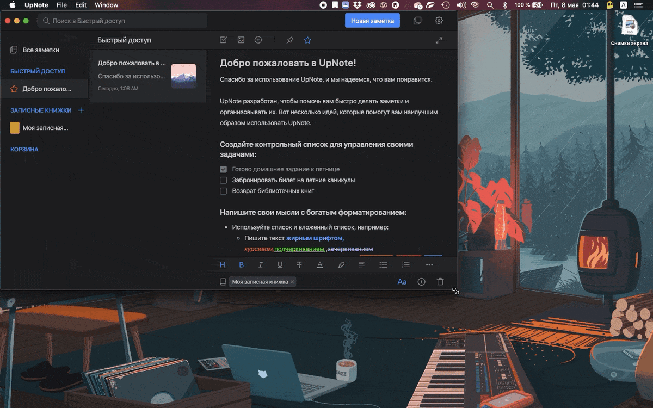653x408 pixels.
Task: Open КОРЗИНА in the sidebar
Action: pos(24,149)
